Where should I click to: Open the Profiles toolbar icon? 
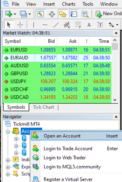(23, 14)
